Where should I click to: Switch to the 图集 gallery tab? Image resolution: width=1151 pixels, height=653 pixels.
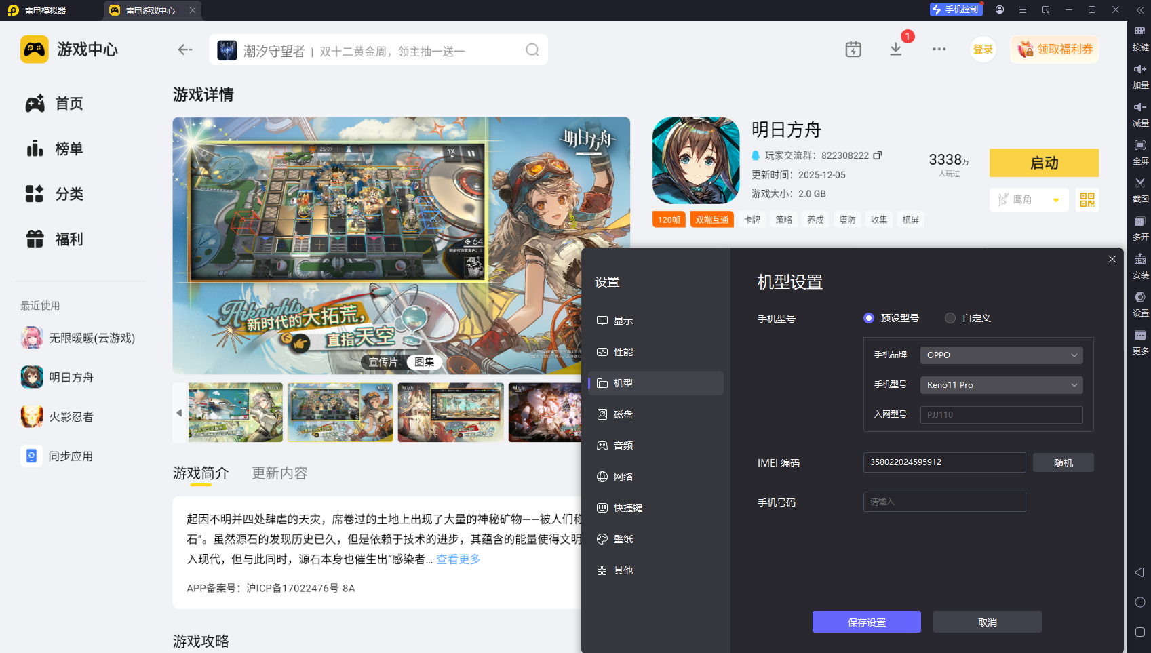point(424,362)
